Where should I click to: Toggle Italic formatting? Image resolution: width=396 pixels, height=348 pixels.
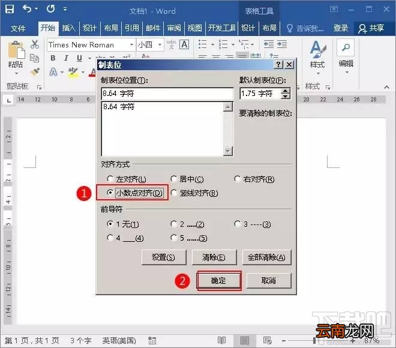click(66, 58)
